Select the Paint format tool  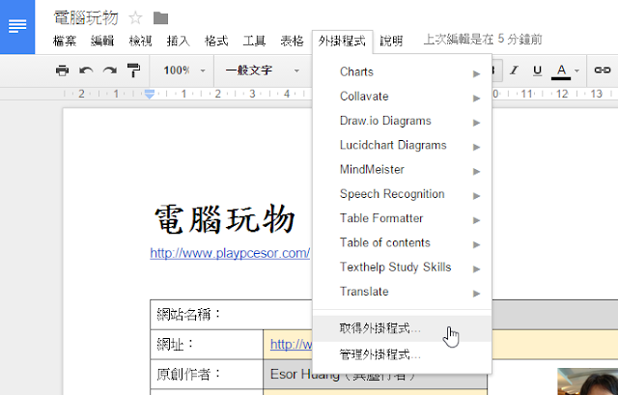[x=133, y=71]
